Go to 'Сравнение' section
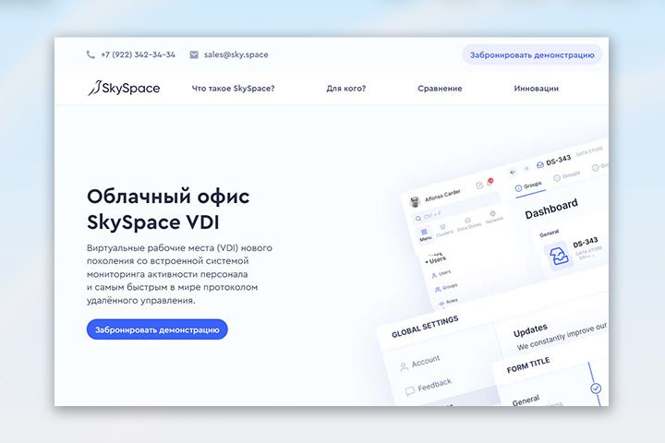 click(440, 89)
